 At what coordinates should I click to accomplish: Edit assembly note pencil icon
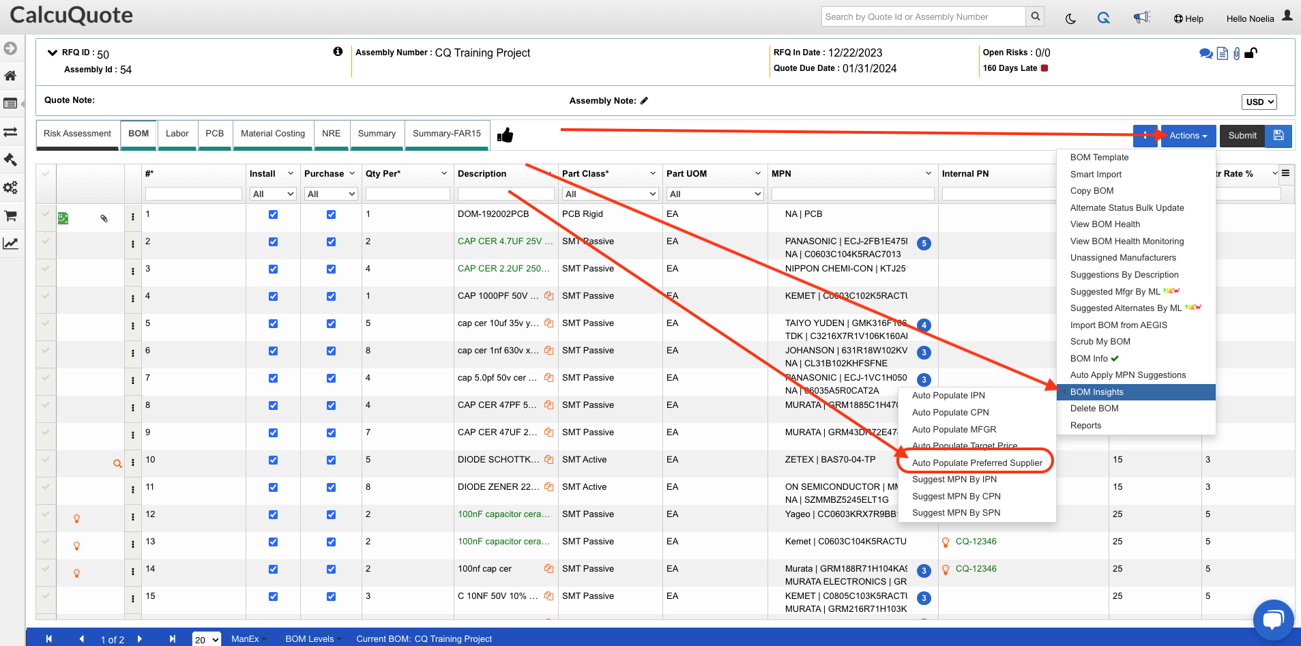[644, 100]
